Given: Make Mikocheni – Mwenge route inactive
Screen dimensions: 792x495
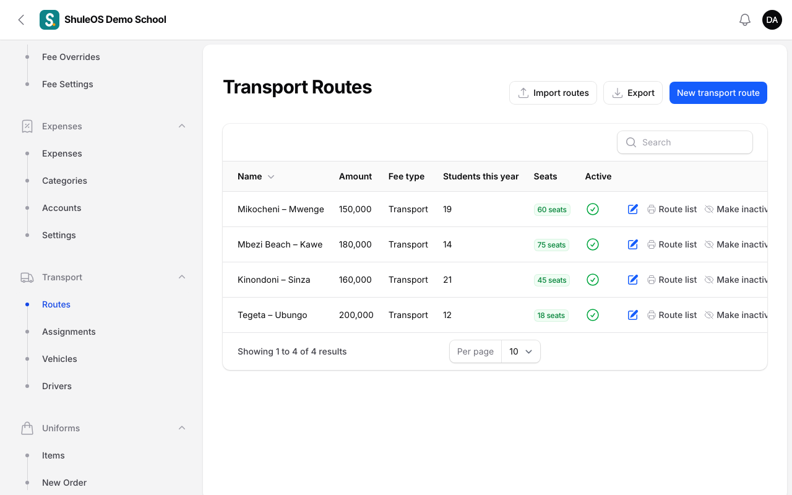Looking at the screenshot, I should [x=736, y=209].
